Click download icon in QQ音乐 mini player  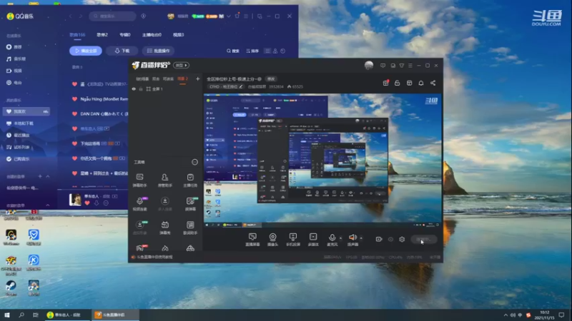coord(97,203)
